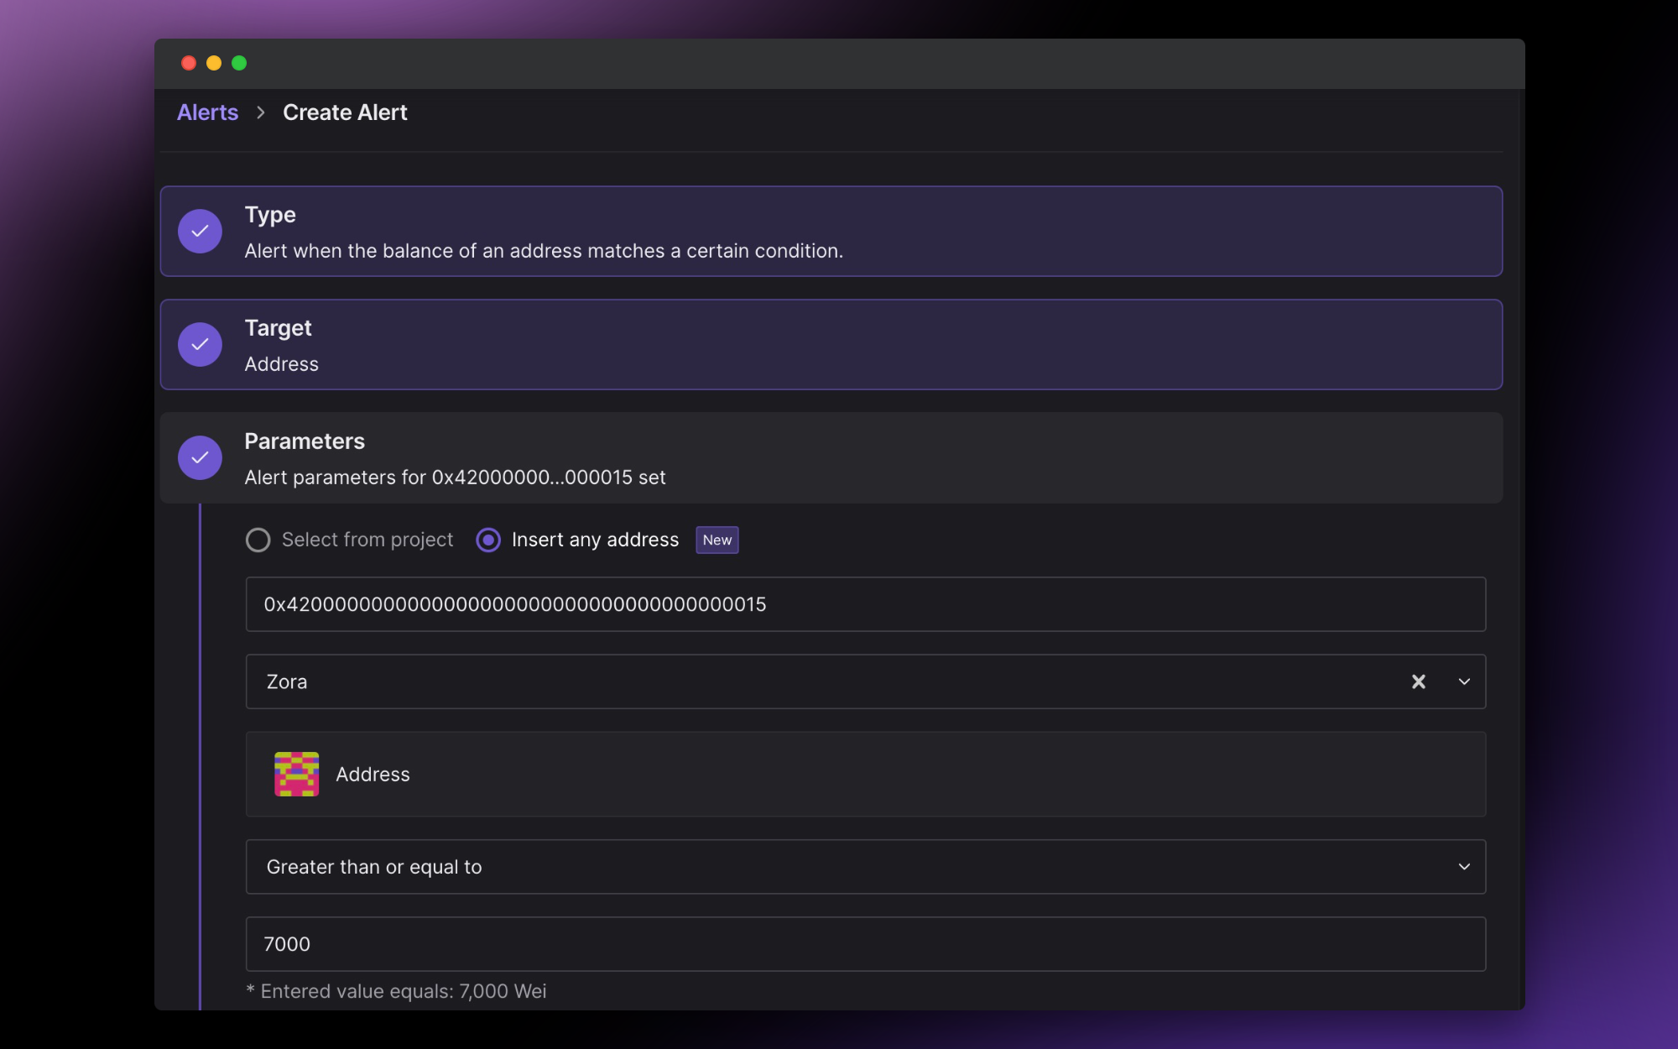Screen dimensions: 1678x1049
Task: Open the Target Address section
Action: (x=832, y=344)
